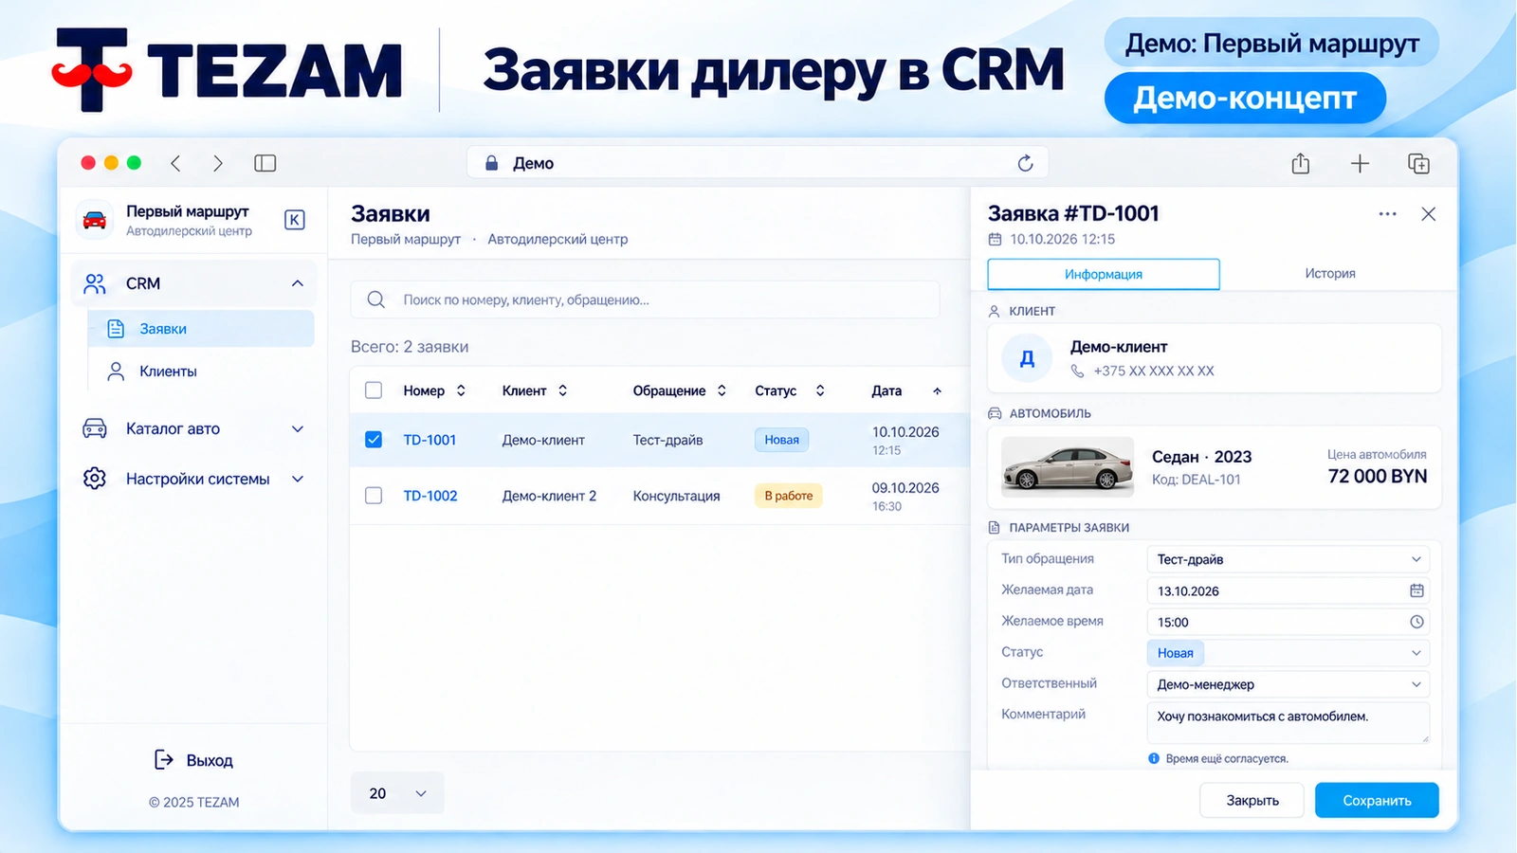
Task: Select the Информация tab
Action: pyautogui.click(x=1104, y=274)
